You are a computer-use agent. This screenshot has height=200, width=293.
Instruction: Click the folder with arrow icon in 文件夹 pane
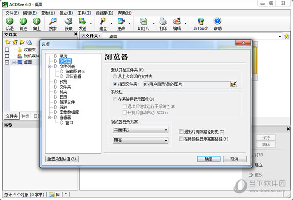point(22,42)
